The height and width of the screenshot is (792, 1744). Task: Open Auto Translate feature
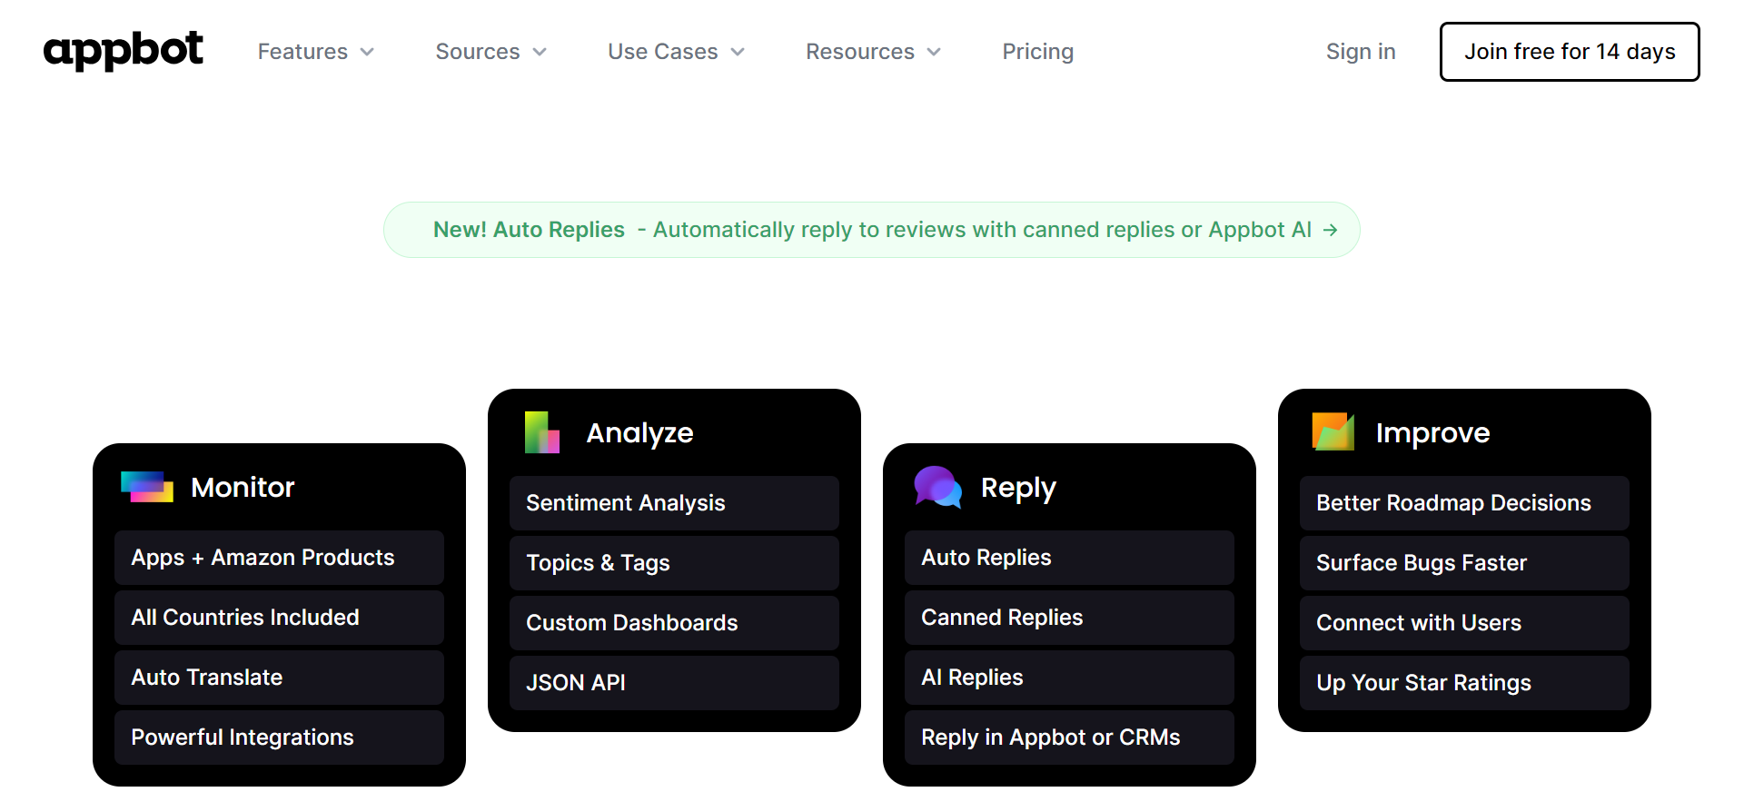[279, 678]
